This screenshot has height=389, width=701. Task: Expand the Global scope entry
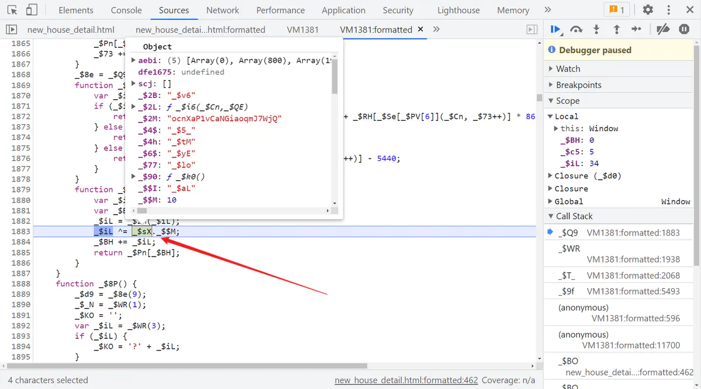(569, 201)
